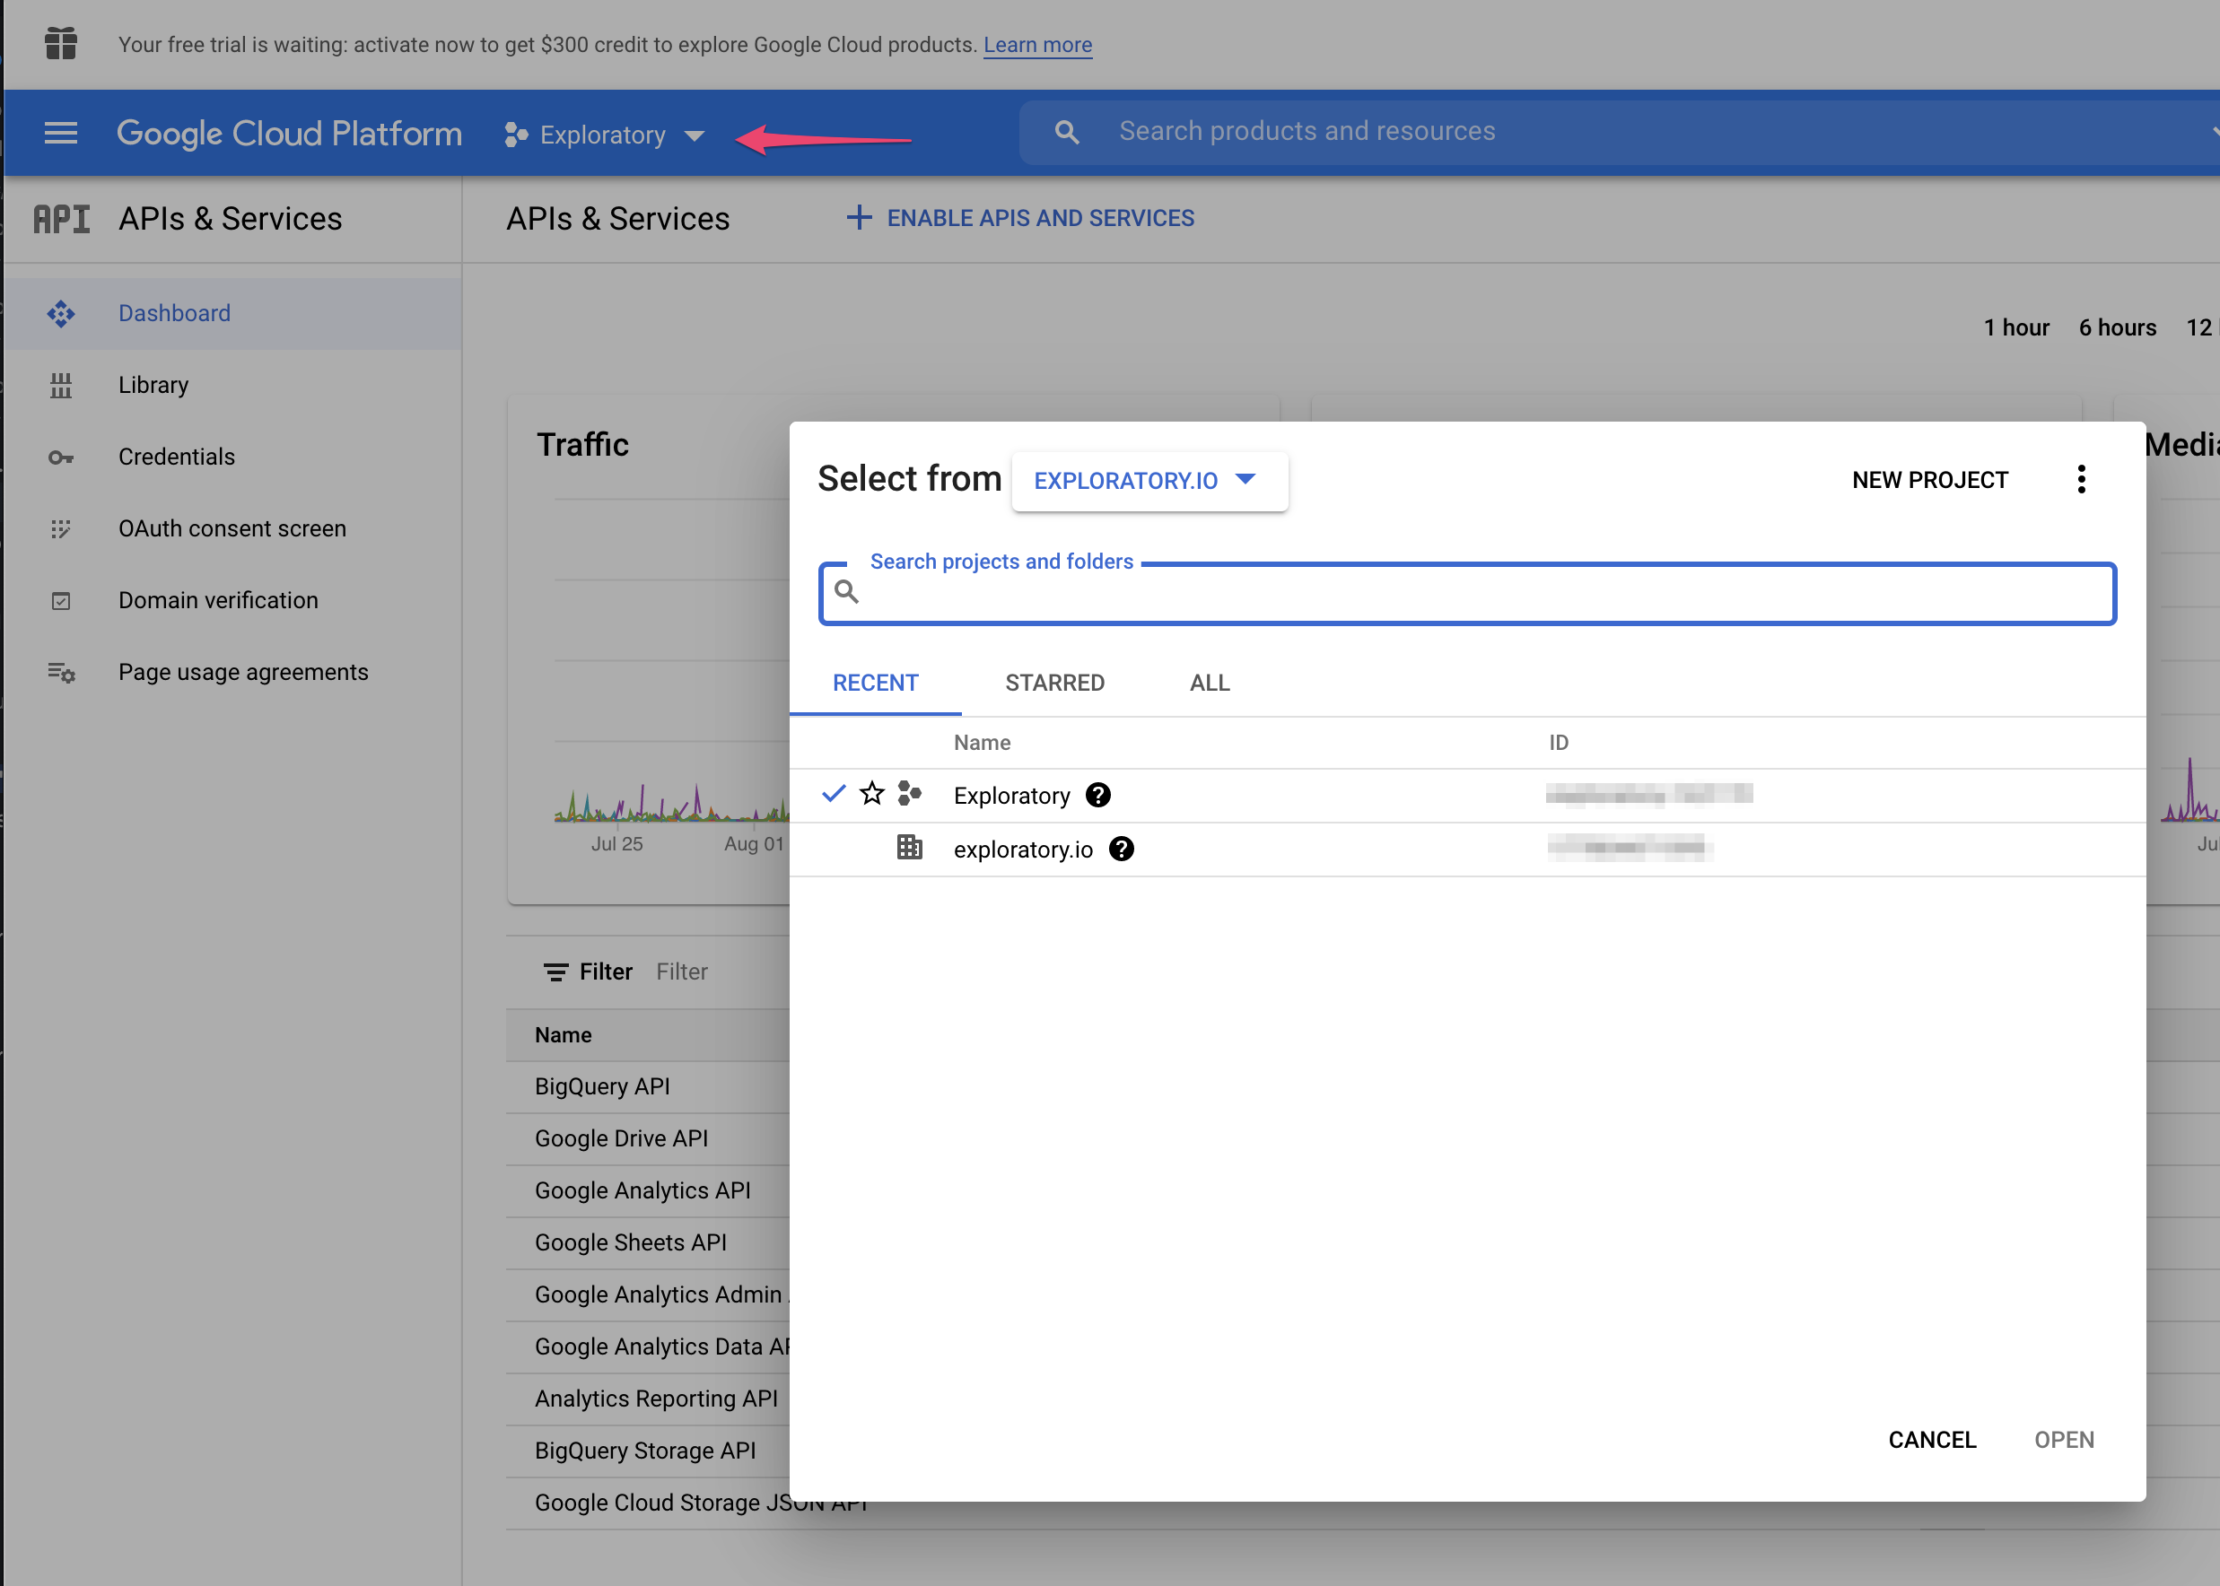The height and width of the screenshot is (1586, 2220).
Task: Click the Dashboard sidebar icon
Action: [60, 313]
